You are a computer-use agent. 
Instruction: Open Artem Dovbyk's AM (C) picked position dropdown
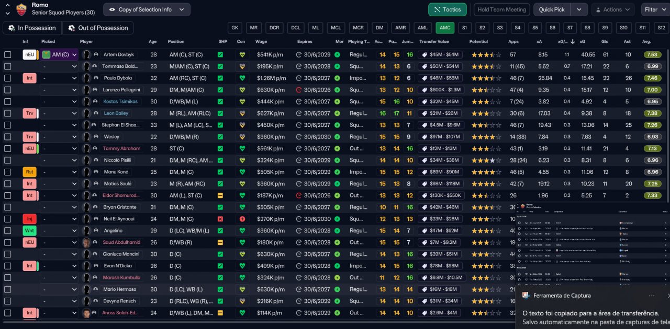[x=60, y=55]
